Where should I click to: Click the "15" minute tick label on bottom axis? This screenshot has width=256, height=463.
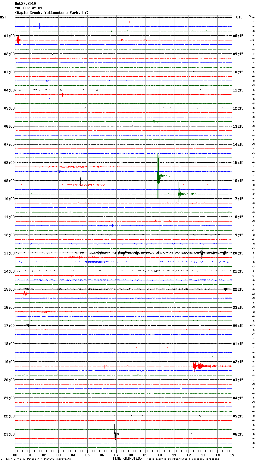pyautogui.click(x=232, y=455)
